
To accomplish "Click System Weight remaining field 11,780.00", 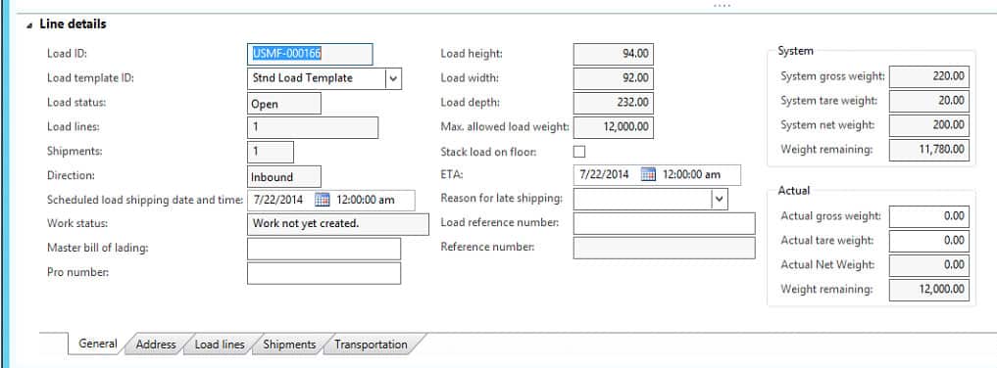I will coord(929,150).
